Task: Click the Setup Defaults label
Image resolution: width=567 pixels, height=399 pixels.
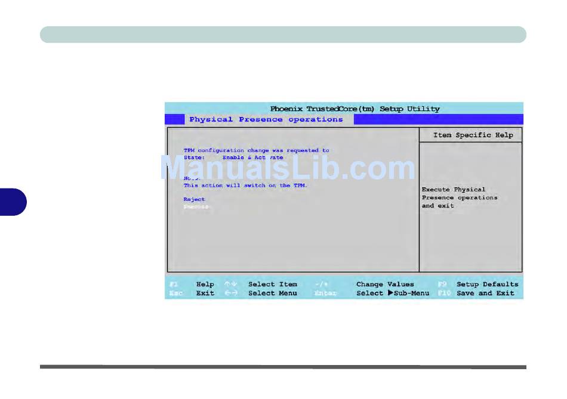Action: click(488, 284)
